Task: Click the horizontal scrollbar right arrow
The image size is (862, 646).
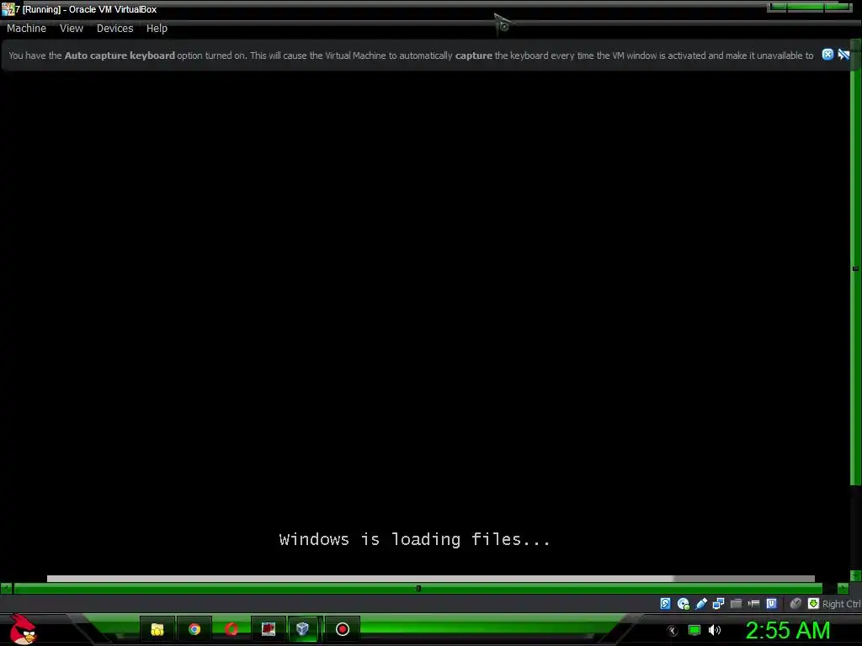Action: coord(843,588)
